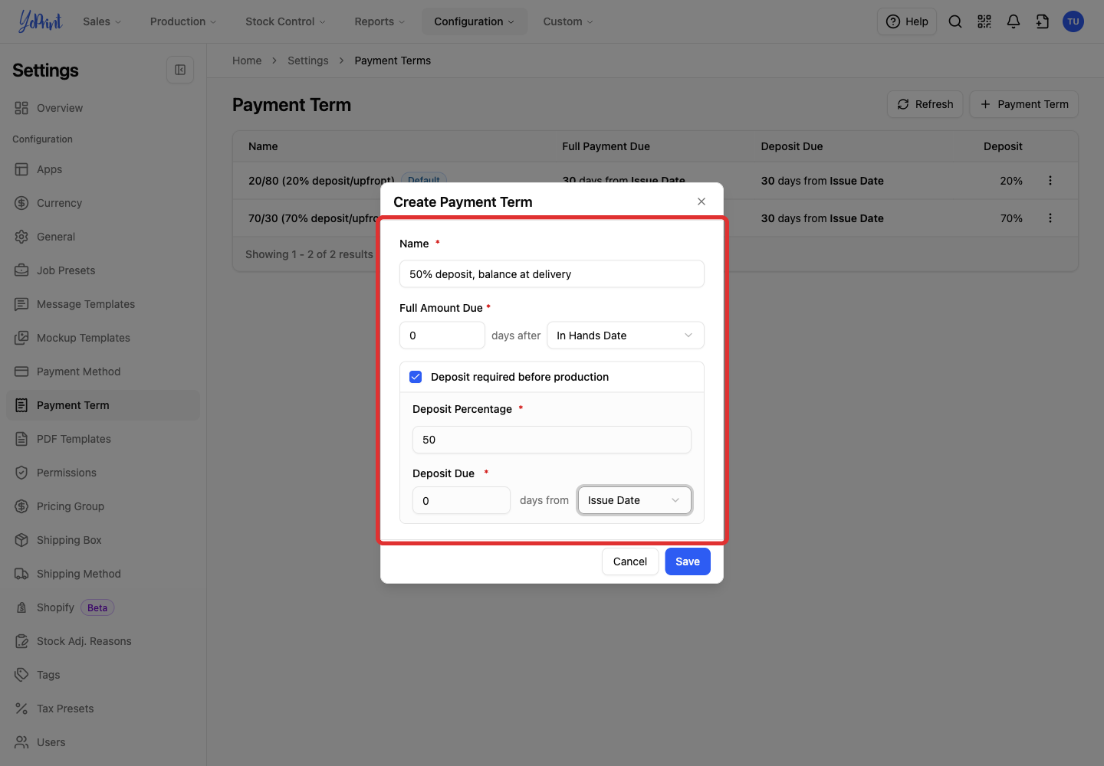The height and width of the screenshot is (766, 1104).
Task: Expand the Production menu
Action: click(x=183, y=21)
